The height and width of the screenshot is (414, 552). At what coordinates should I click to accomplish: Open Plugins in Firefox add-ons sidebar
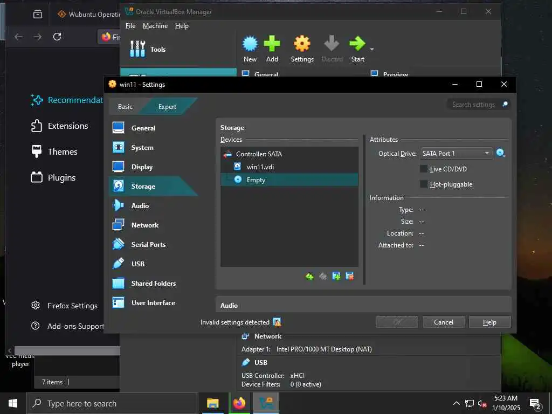(53, 177)
